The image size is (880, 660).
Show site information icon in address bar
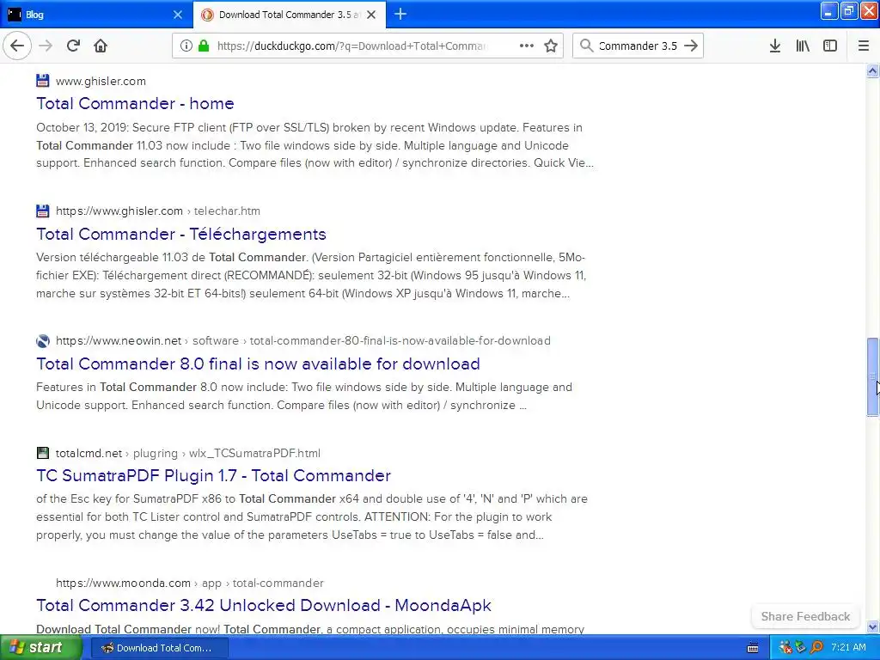pos(186,46)
